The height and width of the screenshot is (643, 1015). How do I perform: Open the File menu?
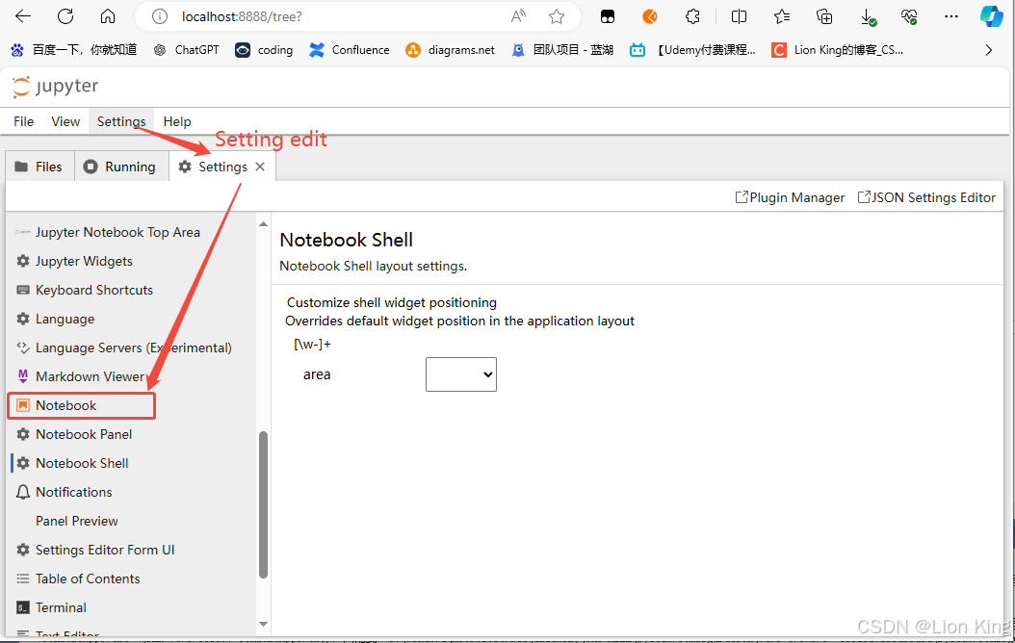point(24,121)
